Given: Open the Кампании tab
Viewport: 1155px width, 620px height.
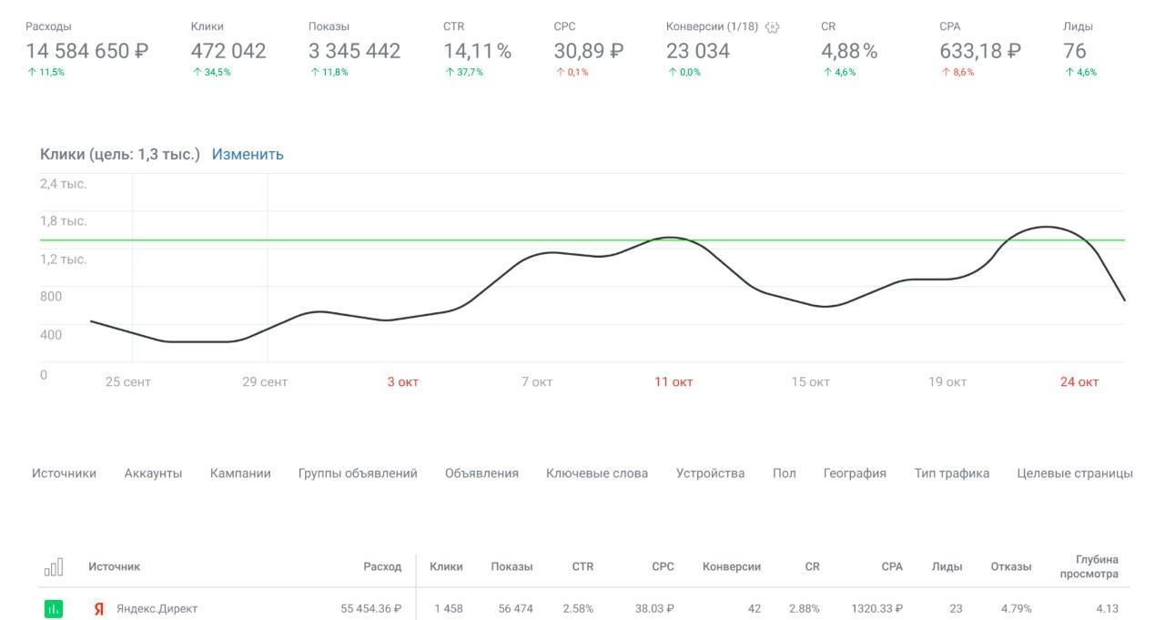Looking at the screenshot, I should click(240, 473).
